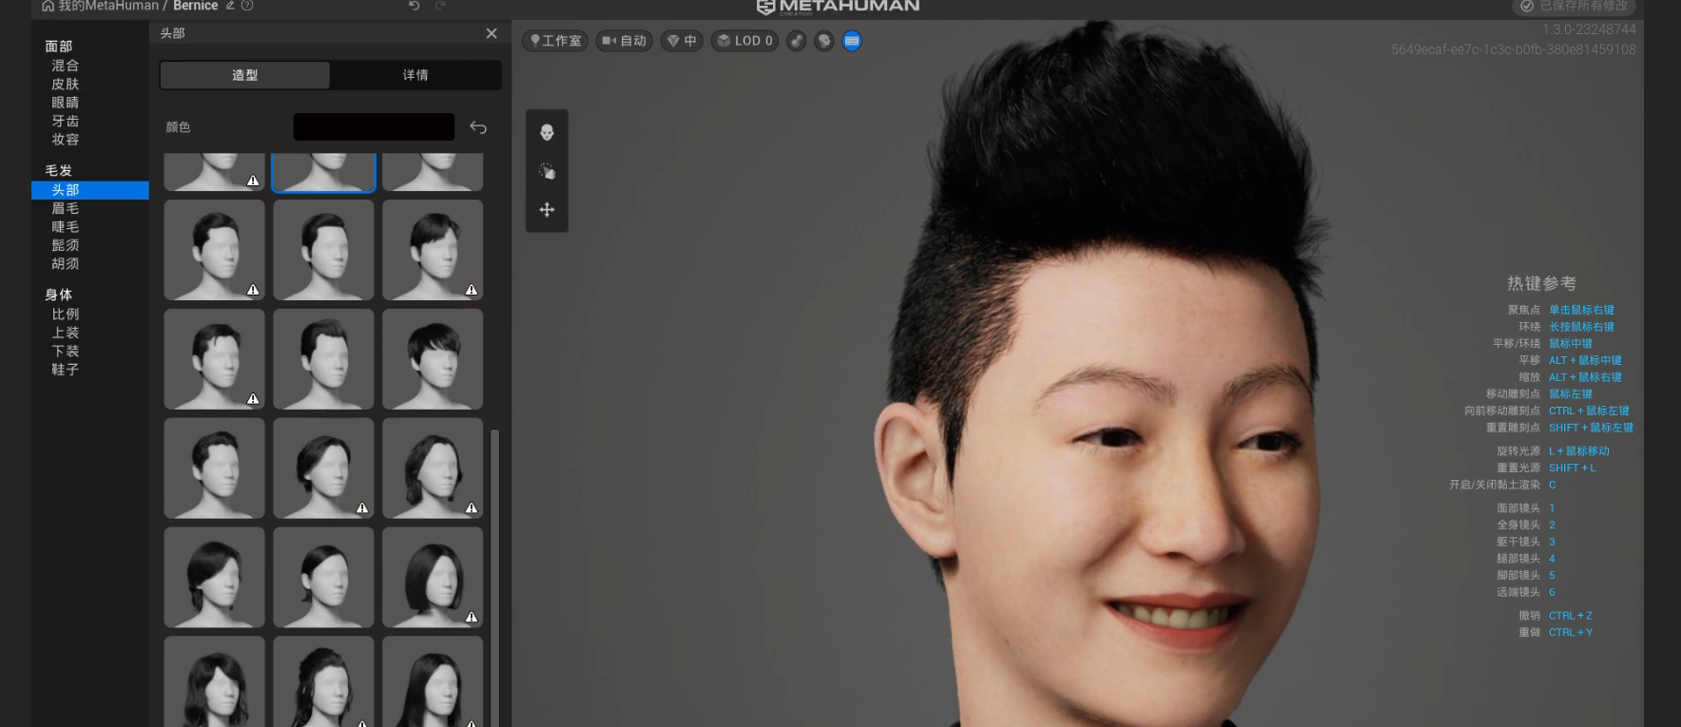Open the 妆容 settings
Image resolution: width=1681 pixels, height=727 pixels.
[x=66, y=140]
